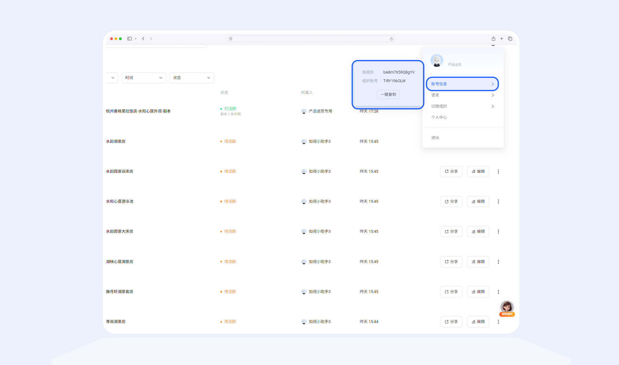Reload page using address bar refresh icon
The width and height of the screenshot is (619, 365).
392,39
